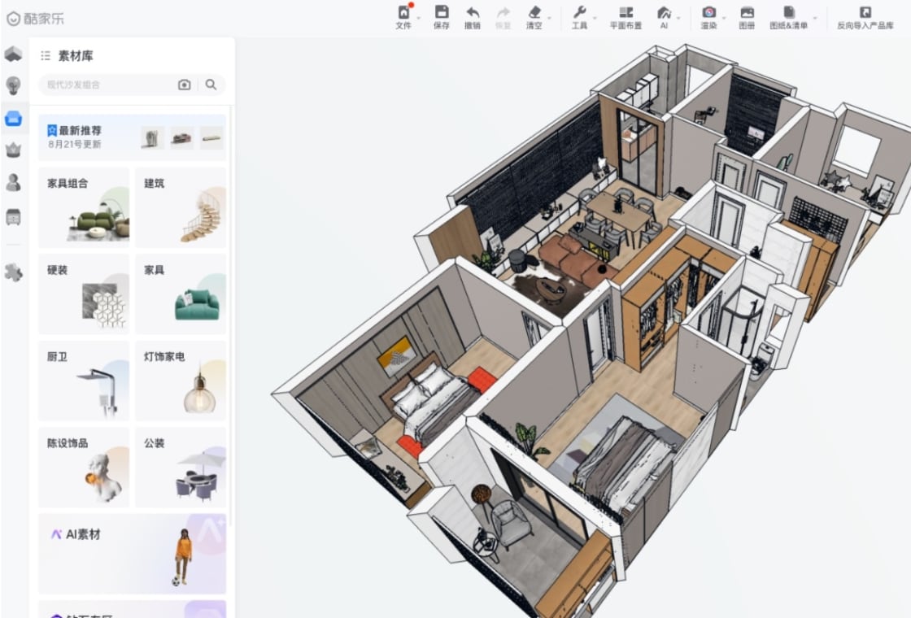This screenshot has width=911, height=618.
Task: Open the 陈设饰品 decor ornaments category
Action: pyautogui.click(x=85, y=467)
